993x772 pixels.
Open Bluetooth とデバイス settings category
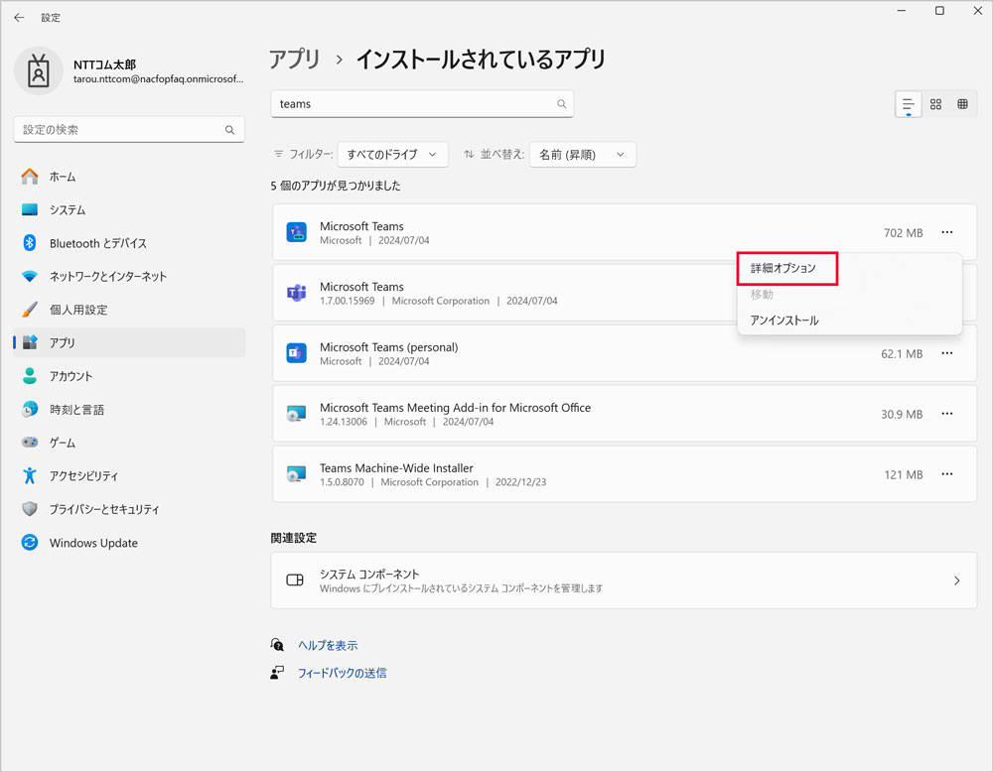[129, 243]
